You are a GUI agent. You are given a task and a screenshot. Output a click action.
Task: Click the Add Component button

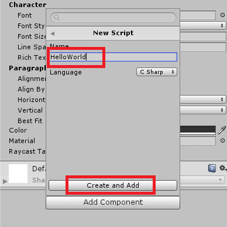113,202
